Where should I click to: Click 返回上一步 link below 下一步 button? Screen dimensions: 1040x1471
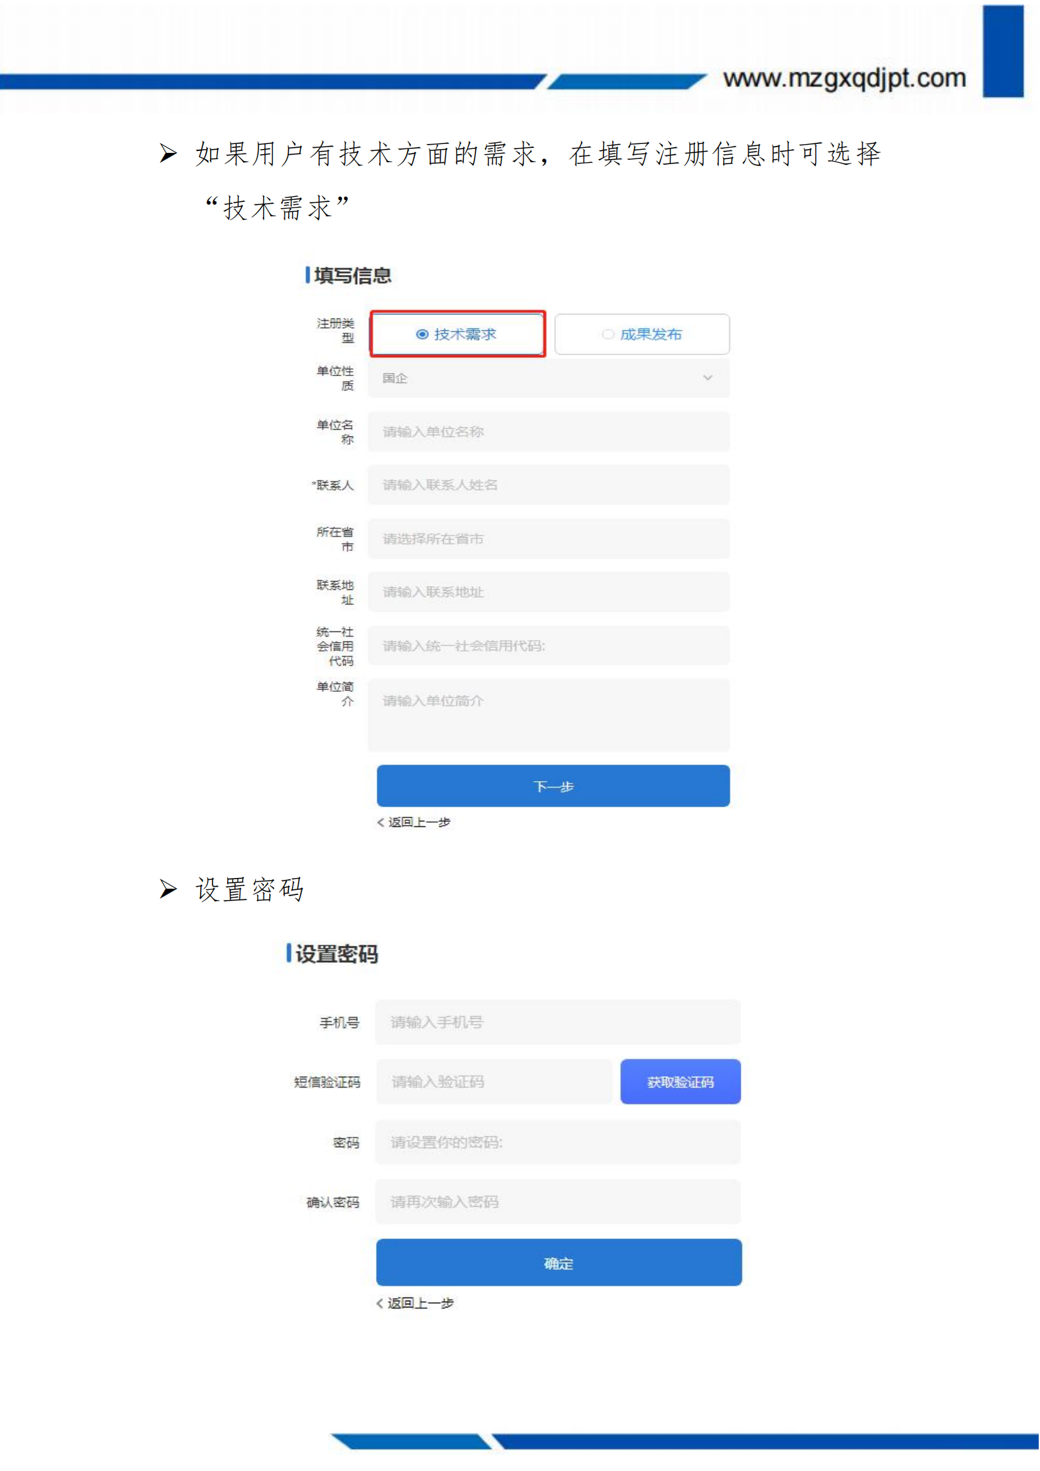click(419, 822)
